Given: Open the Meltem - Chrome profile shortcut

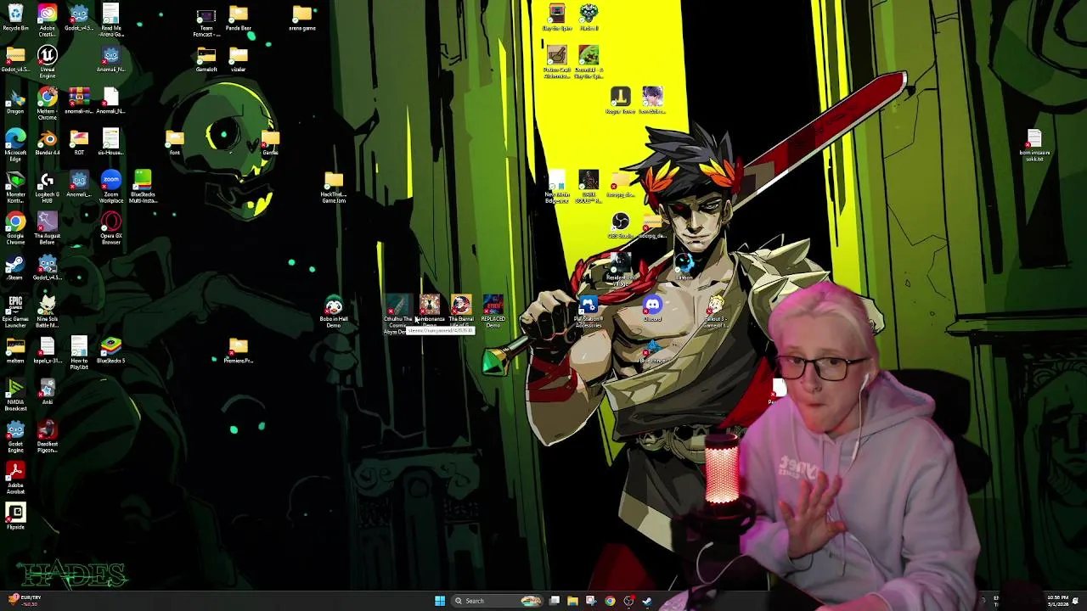Looking at the screenshot, I should (48, 104).
